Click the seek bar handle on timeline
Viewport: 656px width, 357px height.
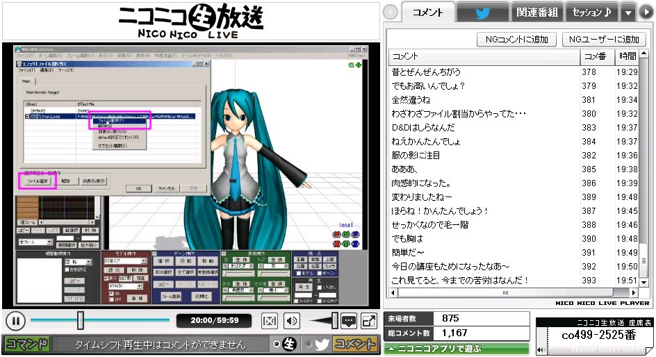point(81,320)
